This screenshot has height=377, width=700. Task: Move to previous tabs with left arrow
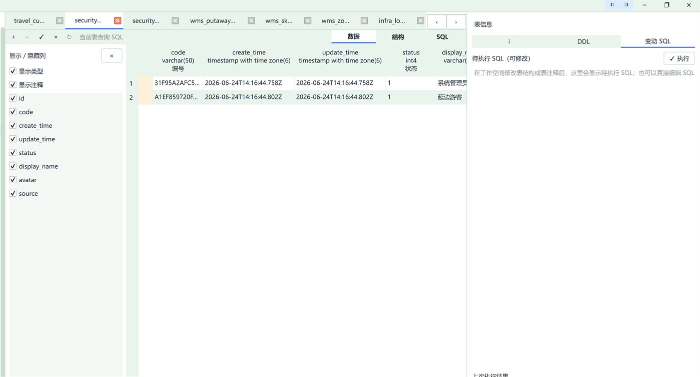click(437, 22)
